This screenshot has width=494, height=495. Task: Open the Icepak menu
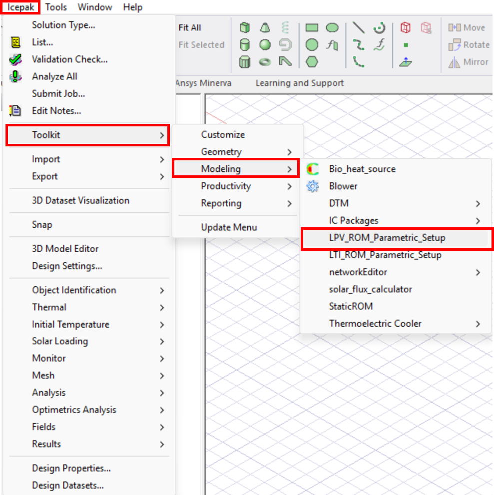point(21,7)
